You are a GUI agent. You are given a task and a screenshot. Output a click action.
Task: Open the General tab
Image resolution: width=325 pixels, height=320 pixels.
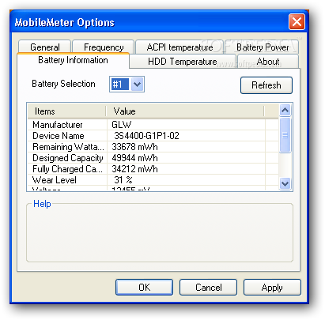click(44, 47)
